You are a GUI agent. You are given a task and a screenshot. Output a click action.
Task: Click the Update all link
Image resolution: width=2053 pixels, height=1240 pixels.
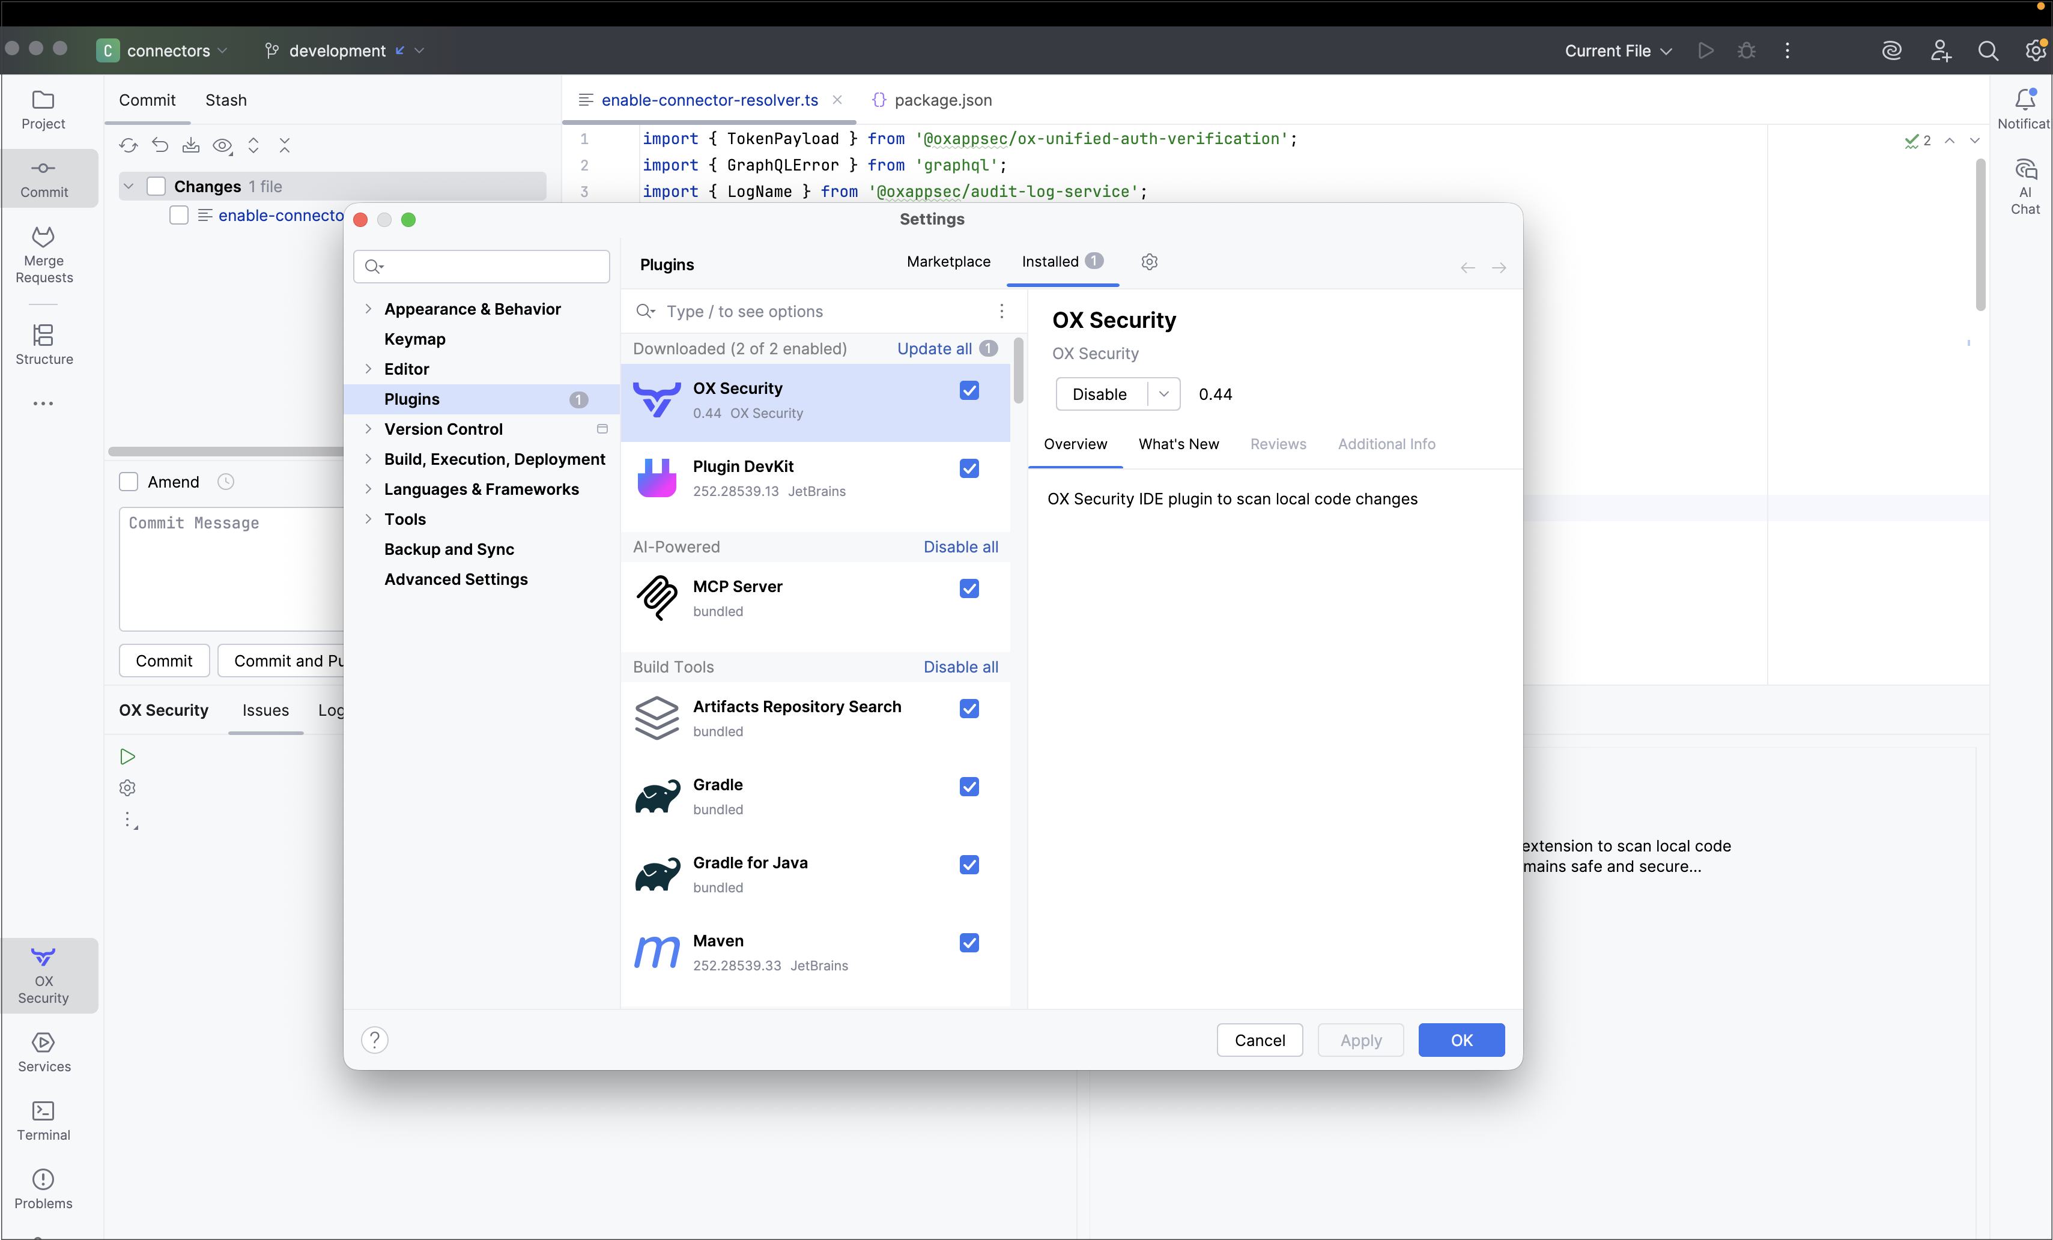click(x=934, y=348)
